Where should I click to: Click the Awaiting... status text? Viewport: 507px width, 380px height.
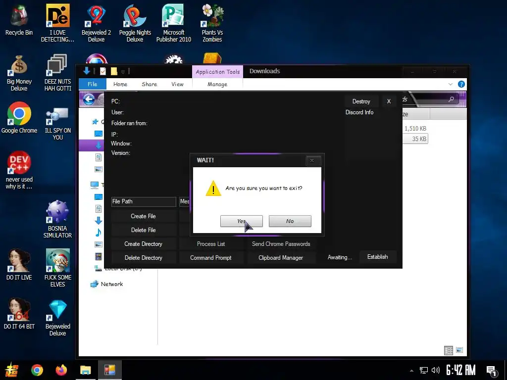pyautogui.click(x=340, y=257)
